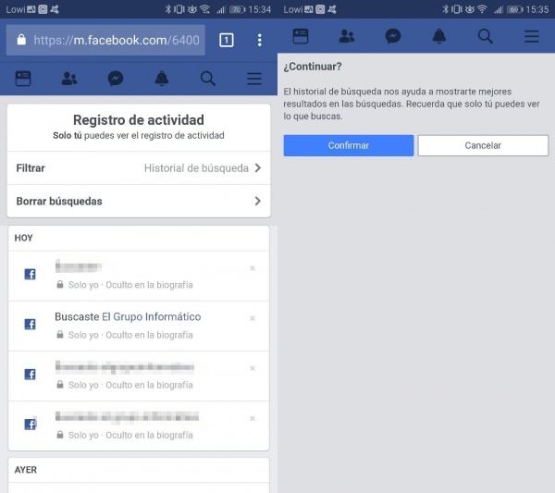555x493 pixels.
Task: Tap lock privacy icon under El Grupo Informático
Action: pos(60,334)
